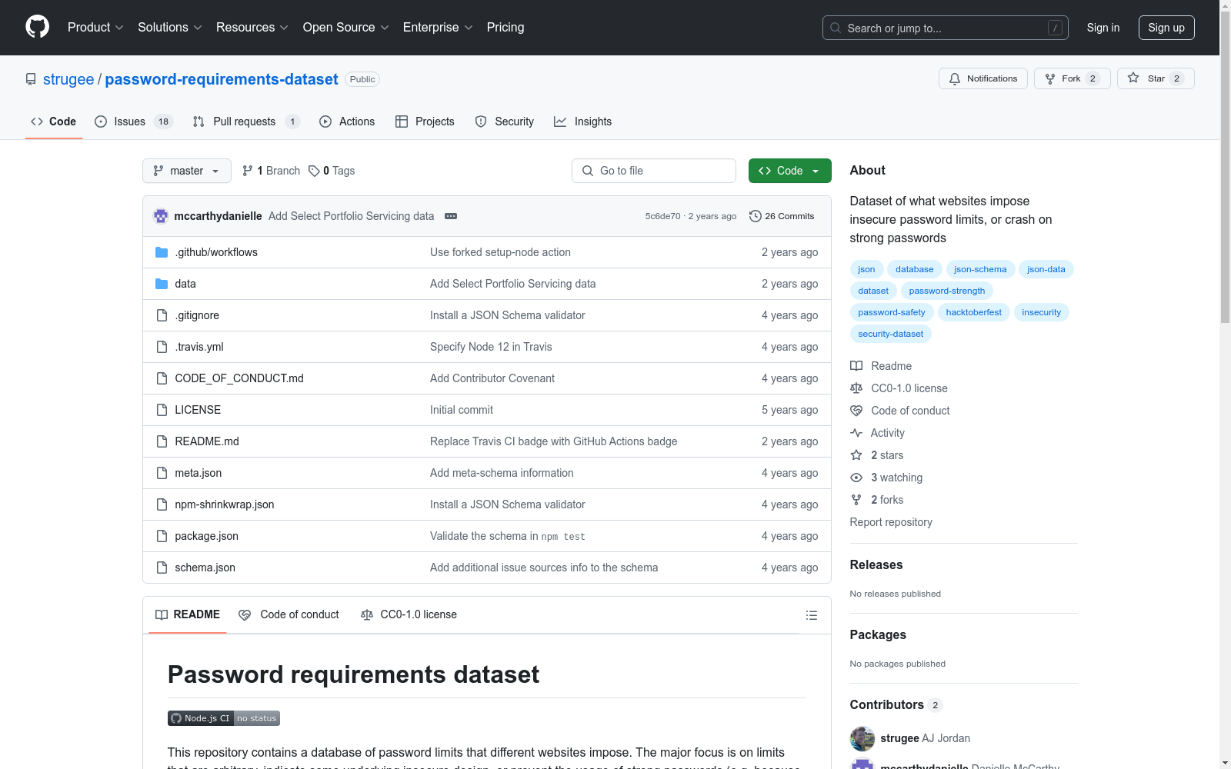
Task: Click the Sign in link
Action: click(1103, 28)
